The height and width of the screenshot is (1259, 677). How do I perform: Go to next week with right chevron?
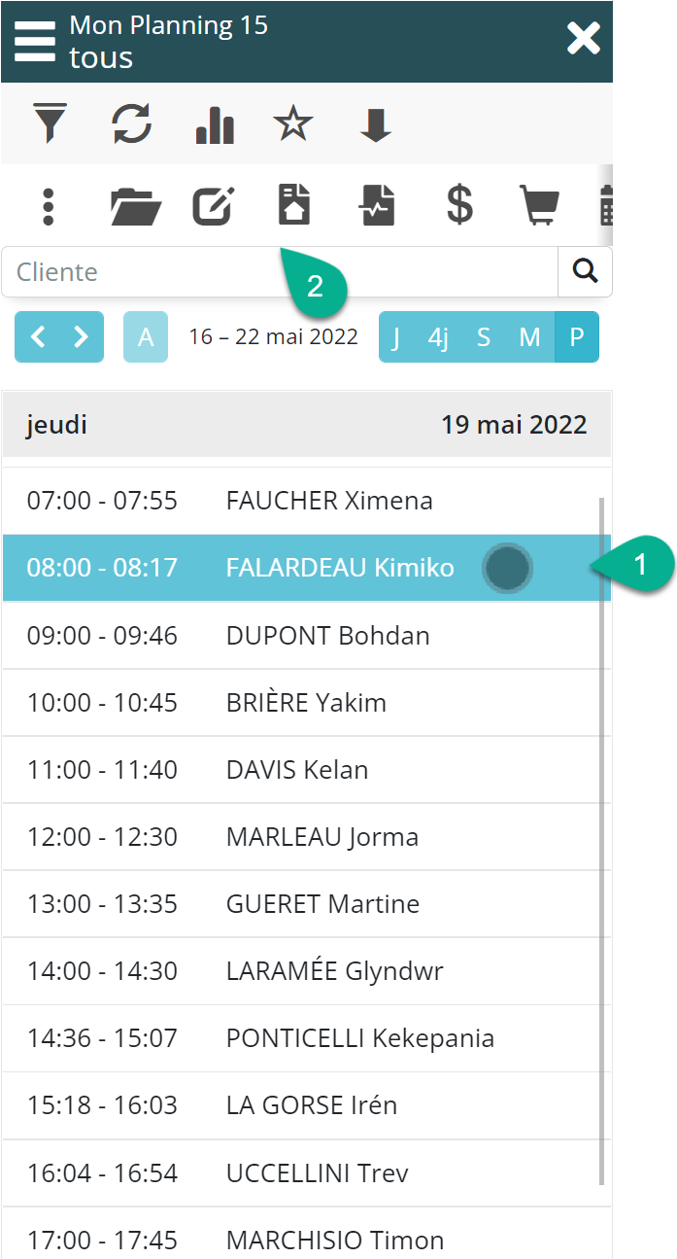point(81,337)
